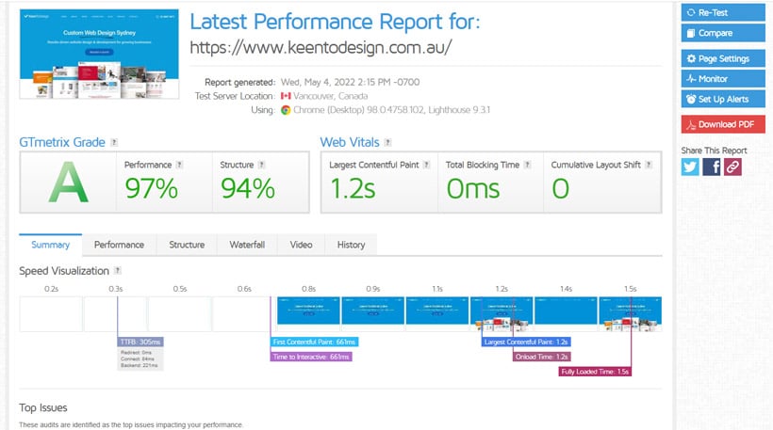The width and height of the screenshot is (773, 430).
Task: Click the 1.2s filmstrip frame
Action: coord(502,313)
